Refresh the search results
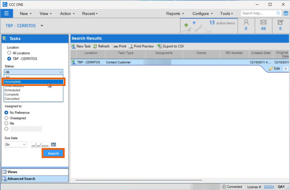Viewport: 290px width, 190px height. 102,47
